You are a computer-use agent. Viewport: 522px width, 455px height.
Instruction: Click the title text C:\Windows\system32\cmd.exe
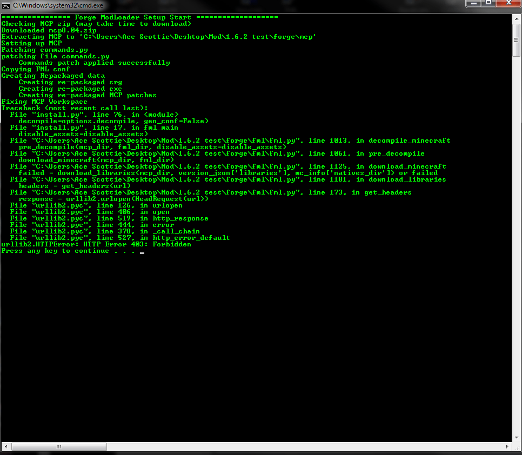point(58,5)
